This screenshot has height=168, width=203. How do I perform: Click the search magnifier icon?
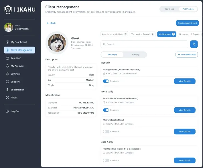(x=104, y=44)
